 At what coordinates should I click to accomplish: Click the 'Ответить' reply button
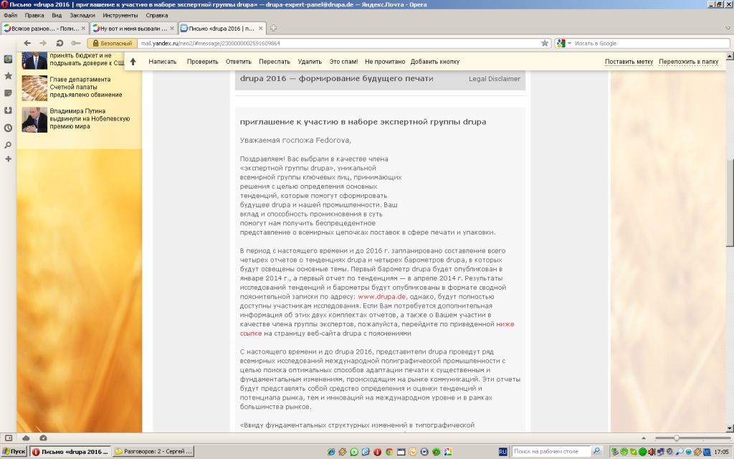239,62
